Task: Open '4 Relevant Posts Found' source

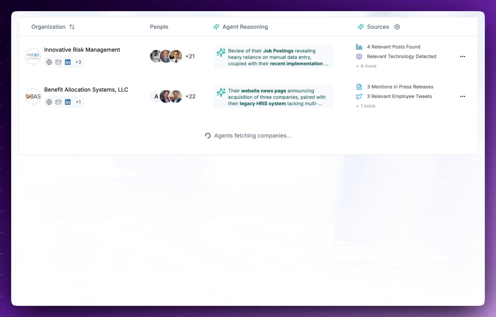Action: coord(393,47)
